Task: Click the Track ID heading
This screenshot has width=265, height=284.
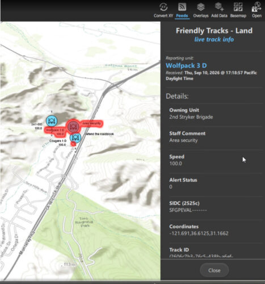Action: point(179,250)
